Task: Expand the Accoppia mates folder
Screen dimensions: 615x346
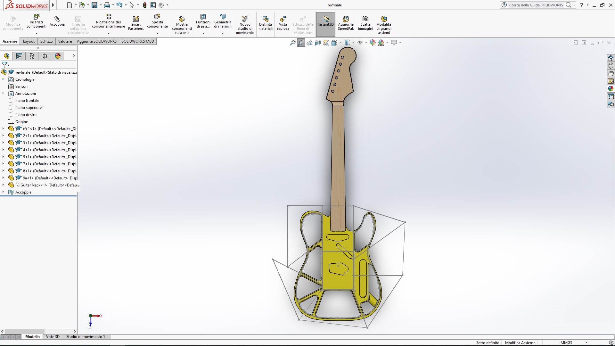Action: pos(3,192)
